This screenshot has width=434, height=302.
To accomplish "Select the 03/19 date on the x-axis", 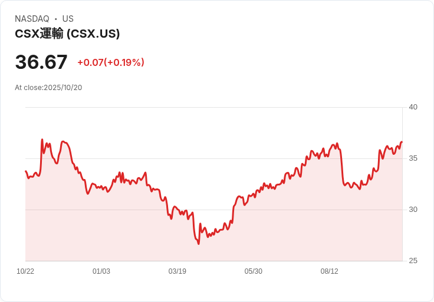I will coord(177,271).
